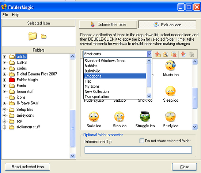Open the File menu
The width and height of the screenshot is (201, 173).
(x=5, y=15)
